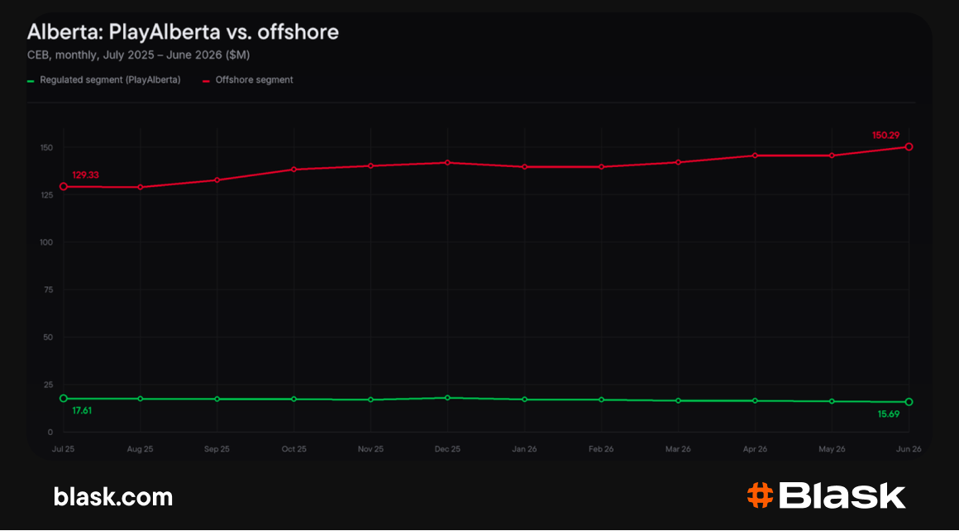Click the green Regulated segment legend swatch

tap(30, 81)
